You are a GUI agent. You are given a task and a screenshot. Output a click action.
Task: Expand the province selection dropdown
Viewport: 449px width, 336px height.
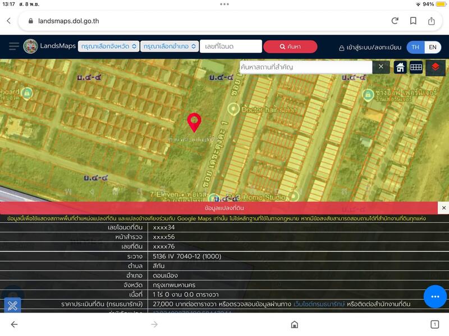[x=109, y=46]
